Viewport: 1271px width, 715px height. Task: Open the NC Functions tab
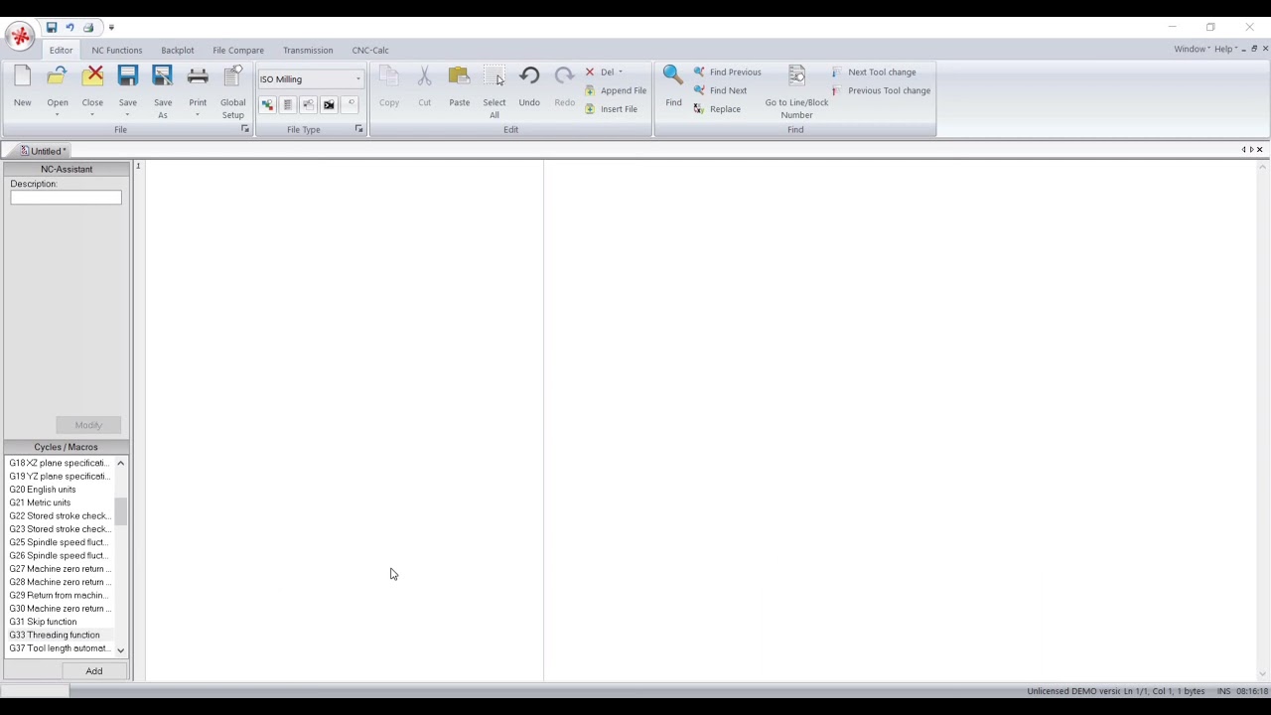pos(117,50)
